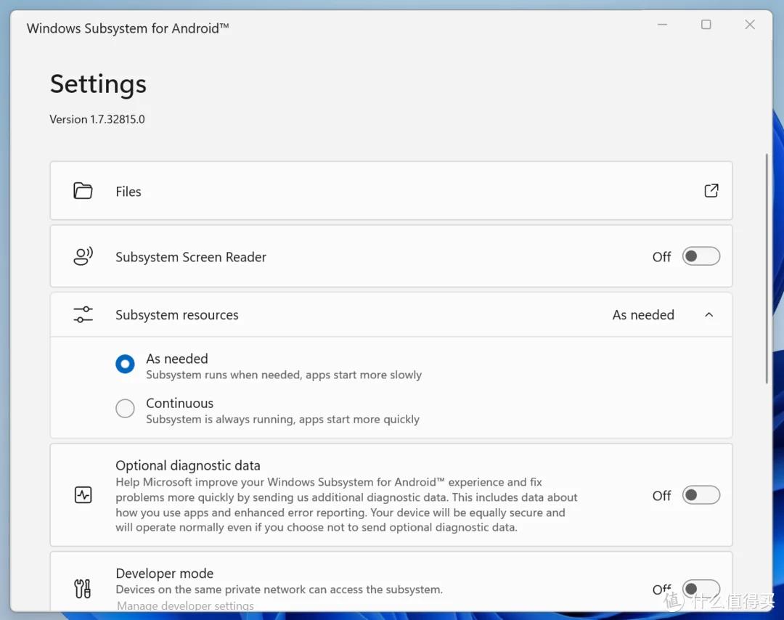Click the Subsystem resources heading text

(177, 315)
